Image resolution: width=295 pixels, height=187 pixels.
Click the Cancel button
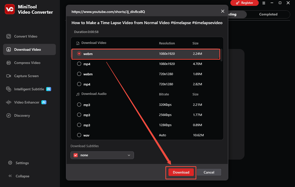(209, 172)
